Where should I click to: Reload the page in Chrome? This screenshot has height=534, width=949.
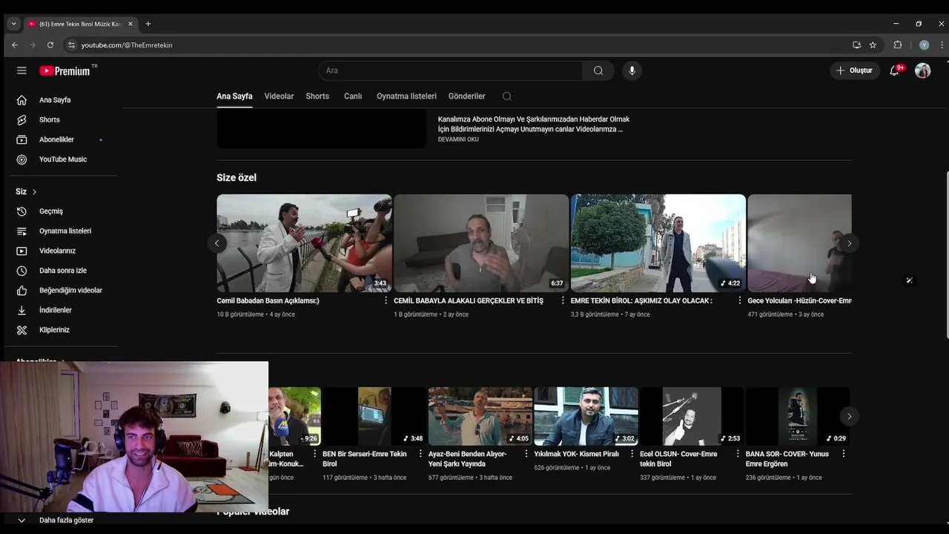pos(50,45)
